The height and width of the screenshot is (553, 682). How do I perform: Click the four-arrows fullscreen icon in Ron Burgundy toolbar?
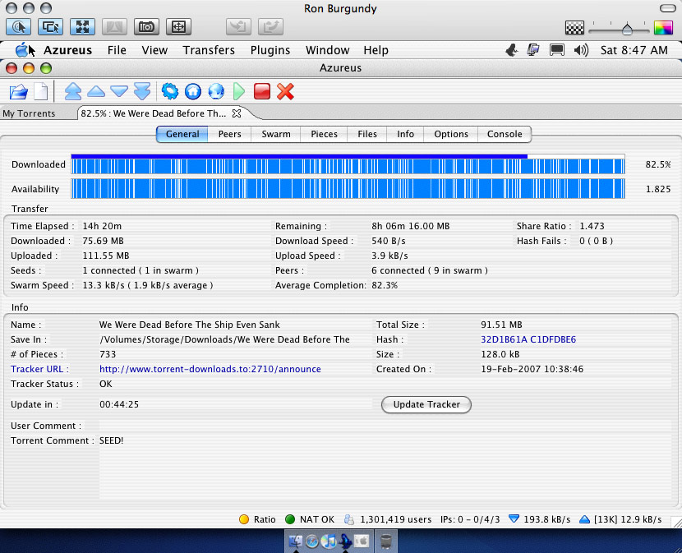point(82,26)
